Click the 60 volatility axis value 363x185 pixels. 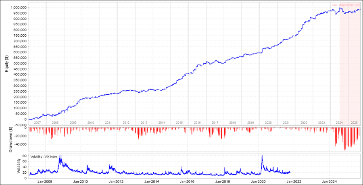25,161
